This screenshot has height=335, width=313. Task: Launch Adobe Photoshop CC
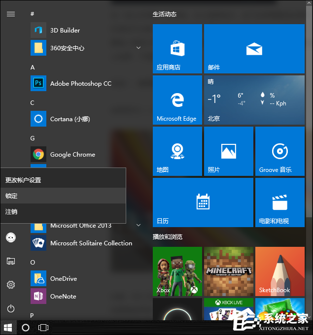tap(80, 83)
